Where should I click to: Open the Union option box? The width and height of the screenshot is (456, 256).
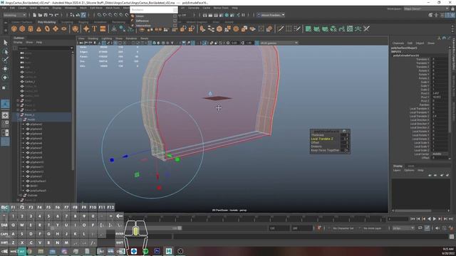pos(175,16)
